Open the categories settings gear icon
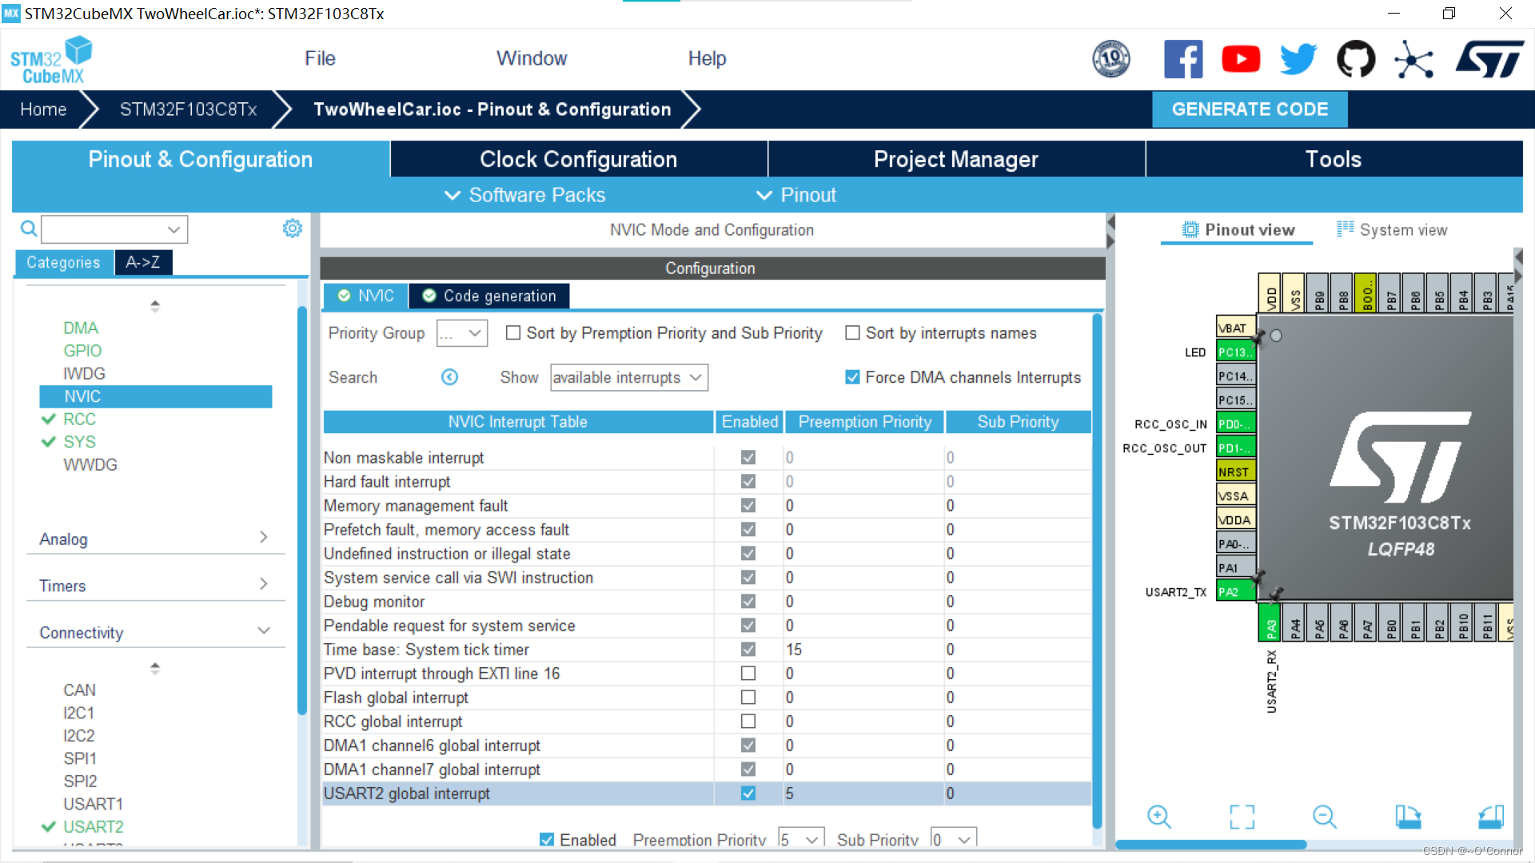The height and width of the screenshot is (863, 1535). pos(293,229)
